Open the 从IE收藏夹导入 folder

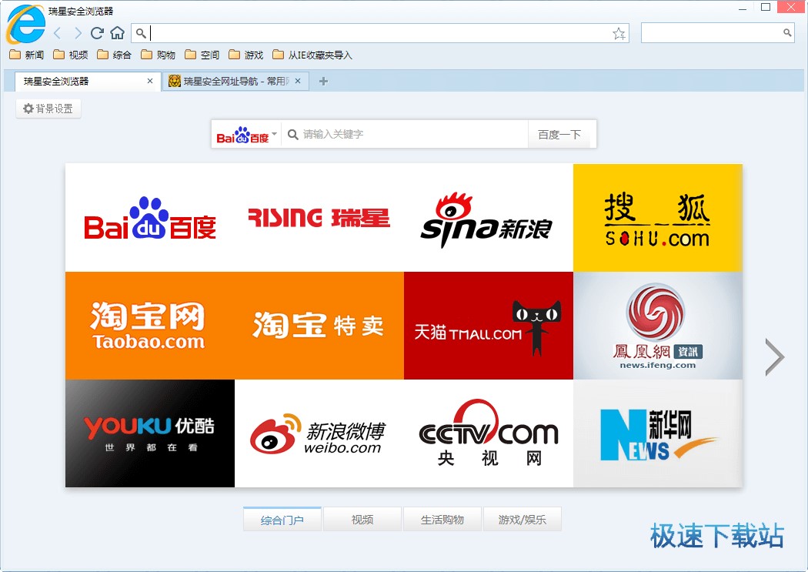click(x=312, y=55)
